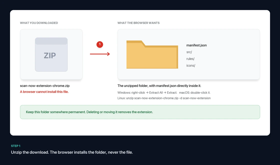Click the ZIP file icon
Viewport: 280px width, 165px height.
pos(51,54)
